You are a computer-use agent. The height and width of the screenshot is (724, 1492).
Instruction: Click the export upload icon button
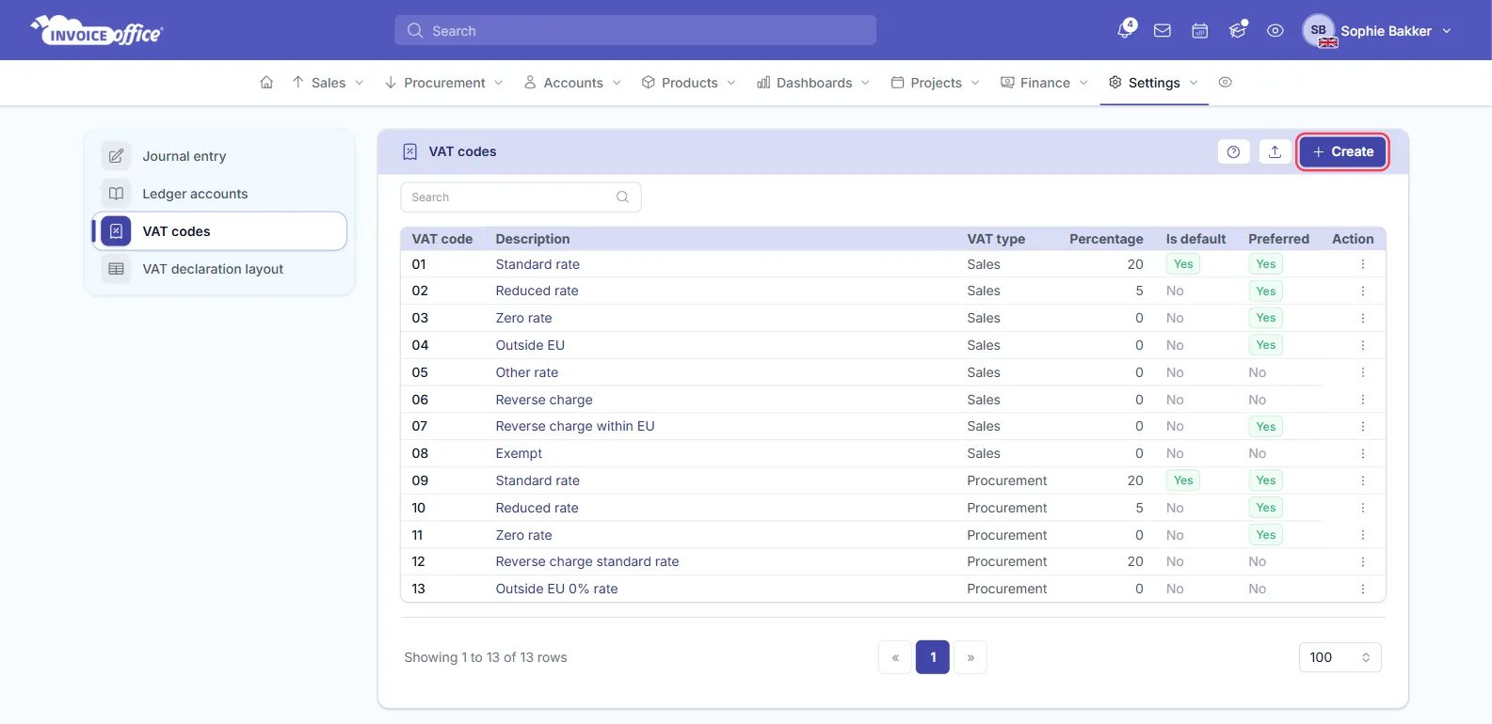click(x=1275, y=151)
